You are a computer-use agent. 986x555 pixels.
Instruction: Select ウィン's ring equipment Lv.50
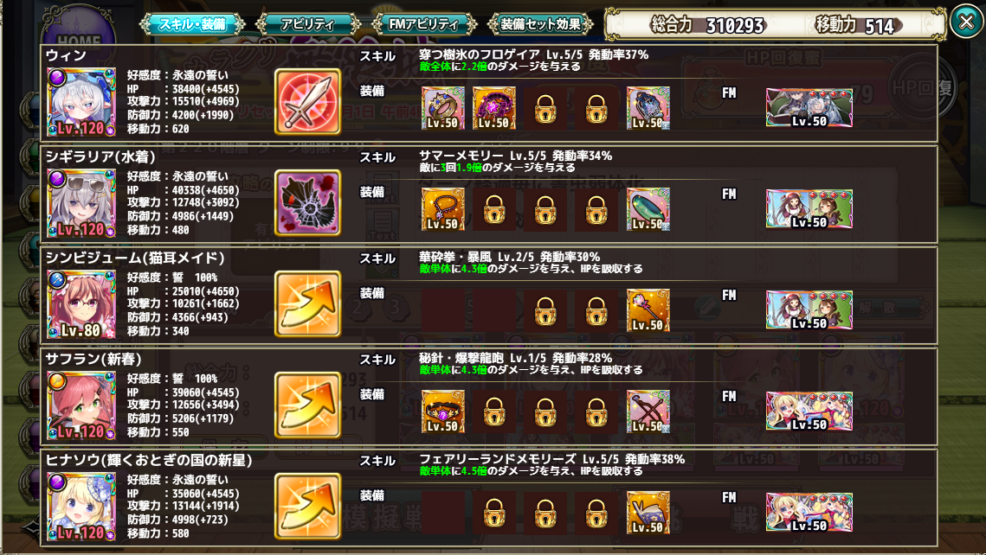(x=442, y=108)
